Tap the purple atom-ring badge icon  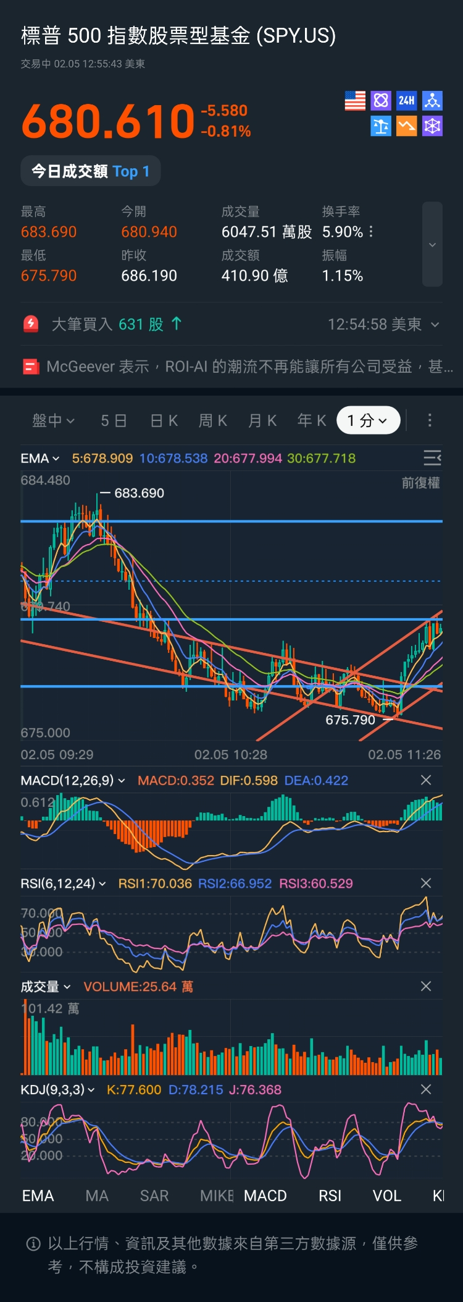[381, 101]
